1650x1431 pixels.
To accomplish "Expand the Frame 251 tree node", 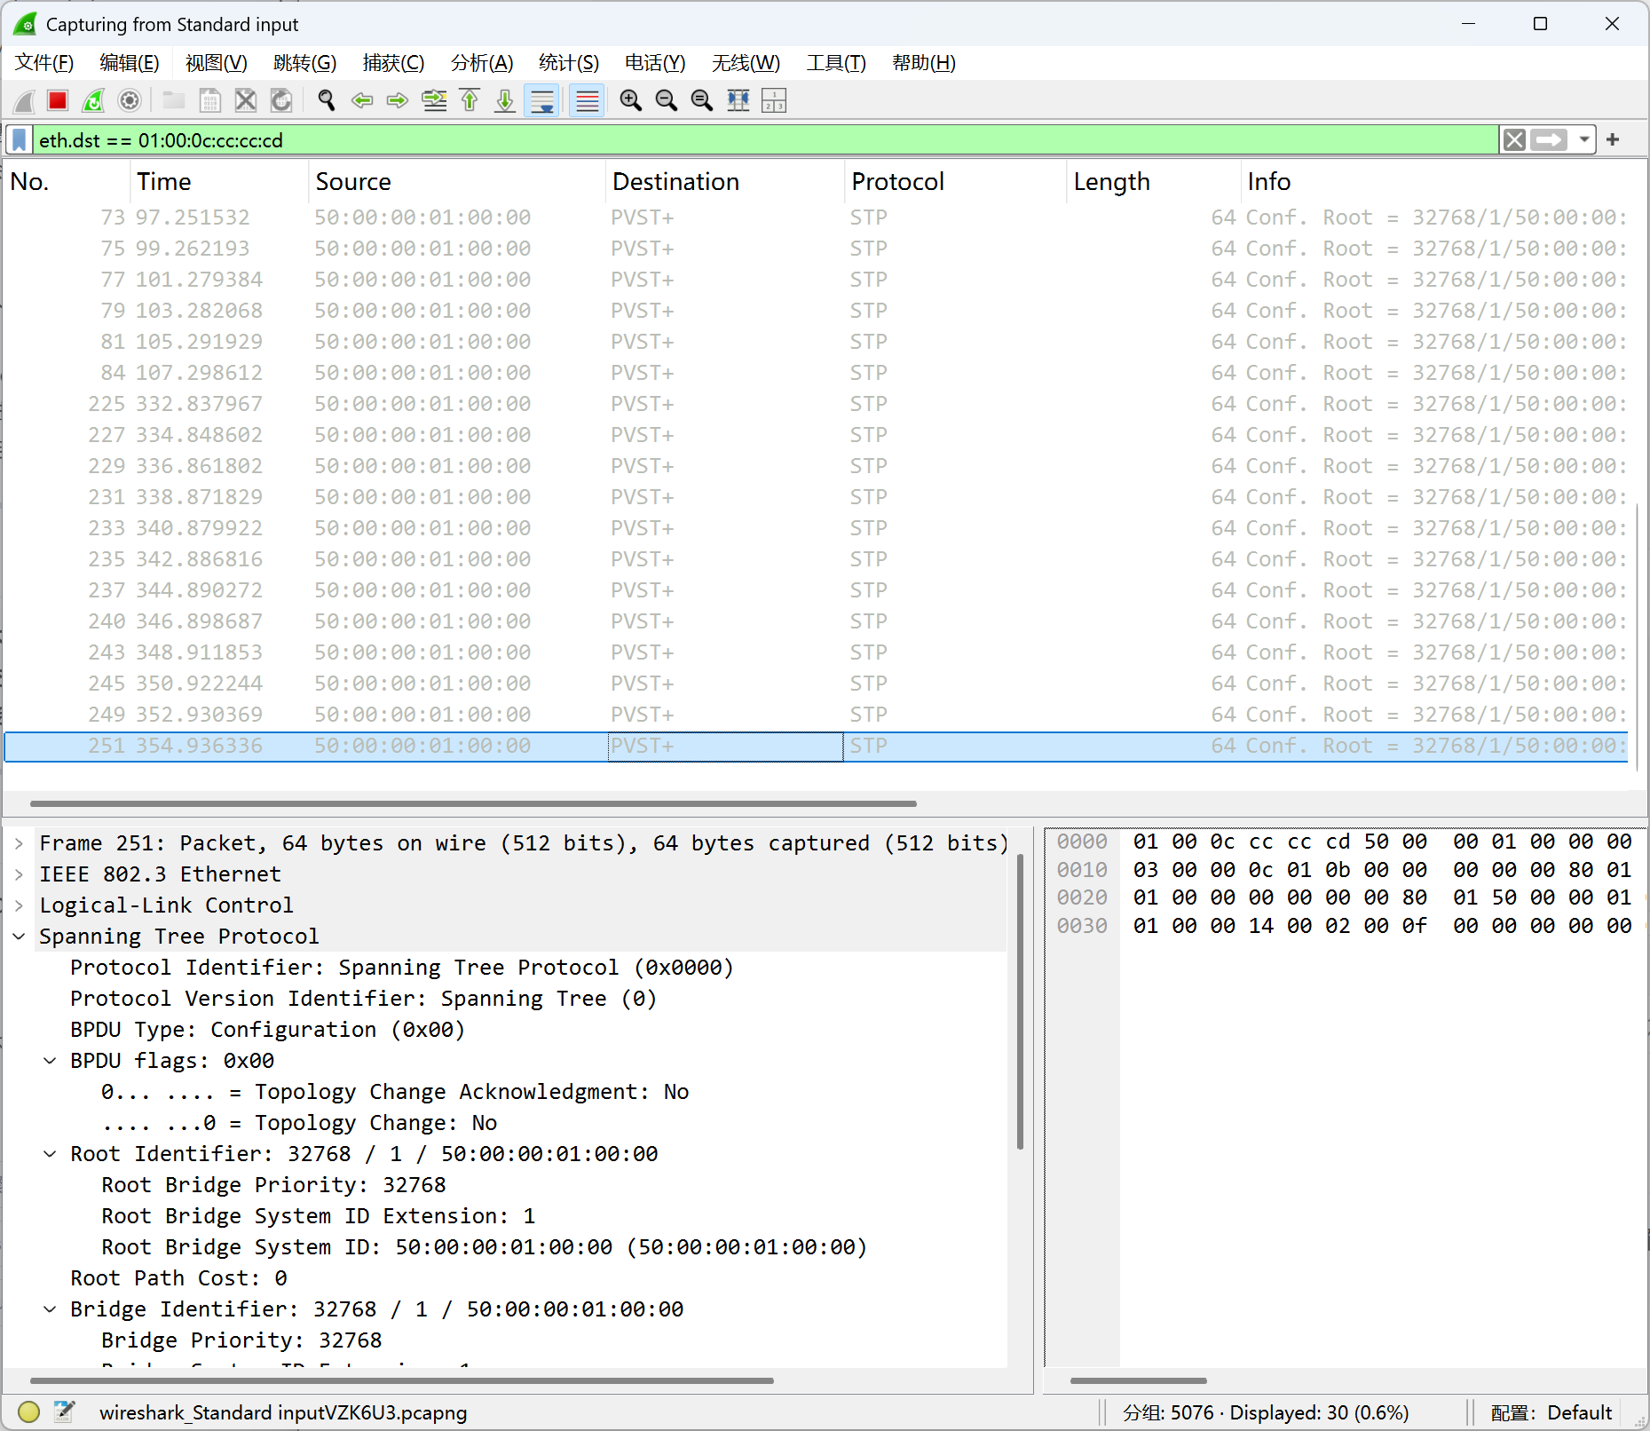I will tap(19, 843).
